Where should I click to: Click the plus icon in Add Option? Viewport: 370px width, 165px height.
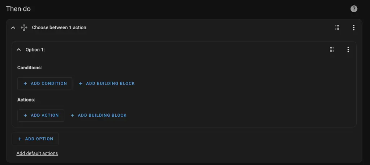click(x=20, y=139)
